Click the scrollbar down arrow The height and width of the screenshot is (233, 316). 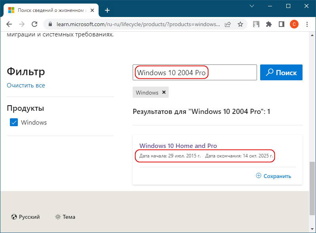tap(312, 229)
